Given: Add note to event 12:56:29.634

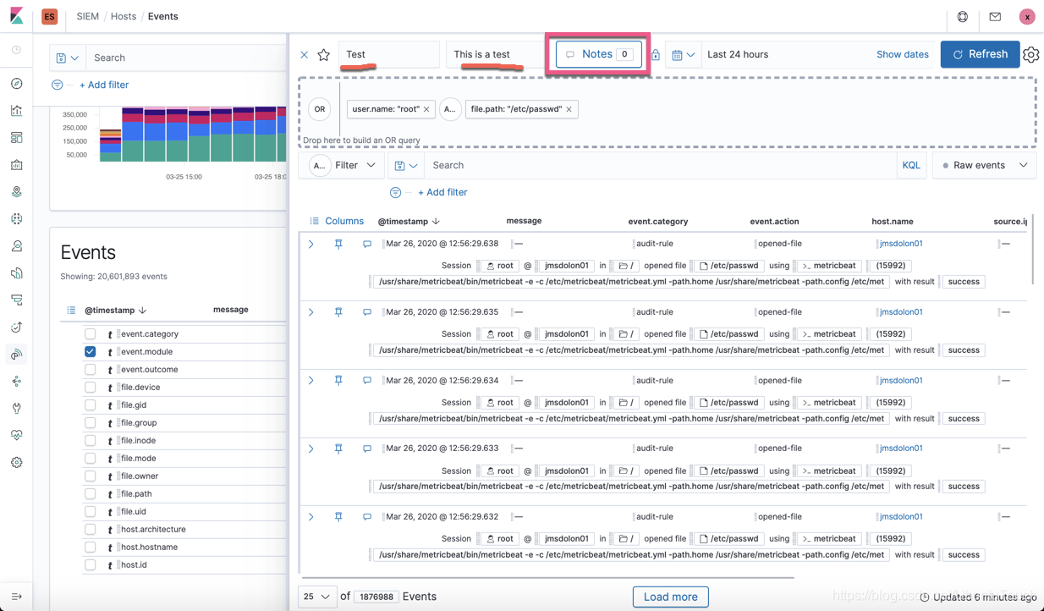Looking at the screenshot, I should 367,381.
